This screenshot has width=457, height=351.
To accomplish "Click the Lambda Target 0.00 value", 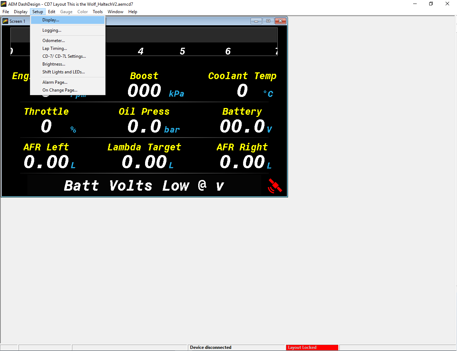I will [x=144, y=162].
